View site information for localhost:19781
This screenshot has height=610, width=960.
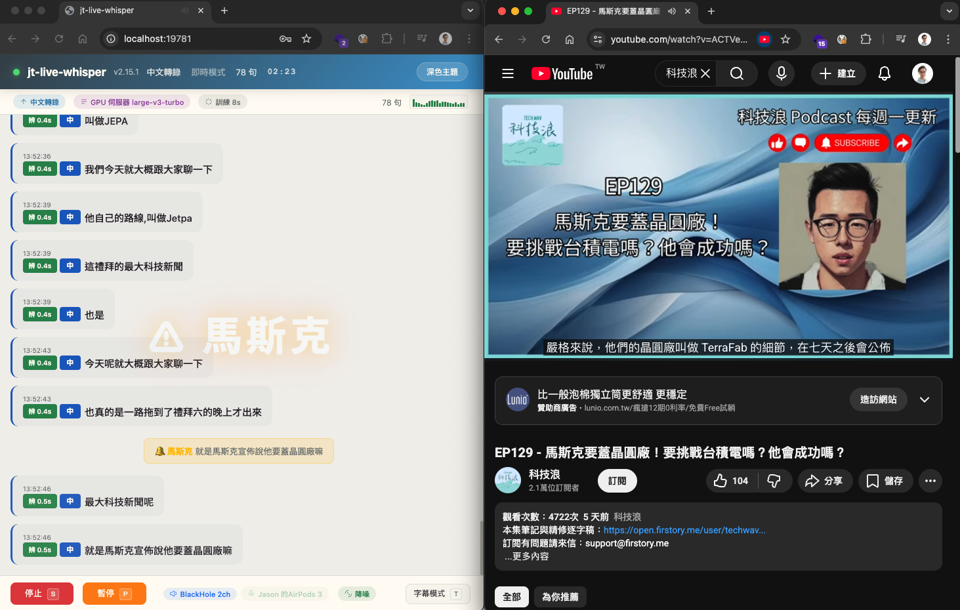111,39
